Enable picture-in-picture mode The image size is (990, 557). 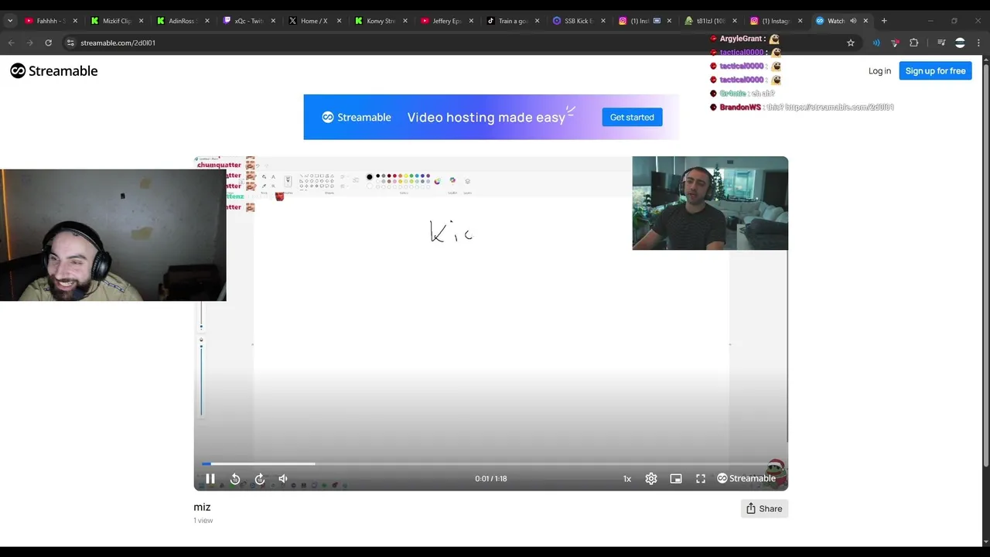pyautogui.click(x=676, y=479)
